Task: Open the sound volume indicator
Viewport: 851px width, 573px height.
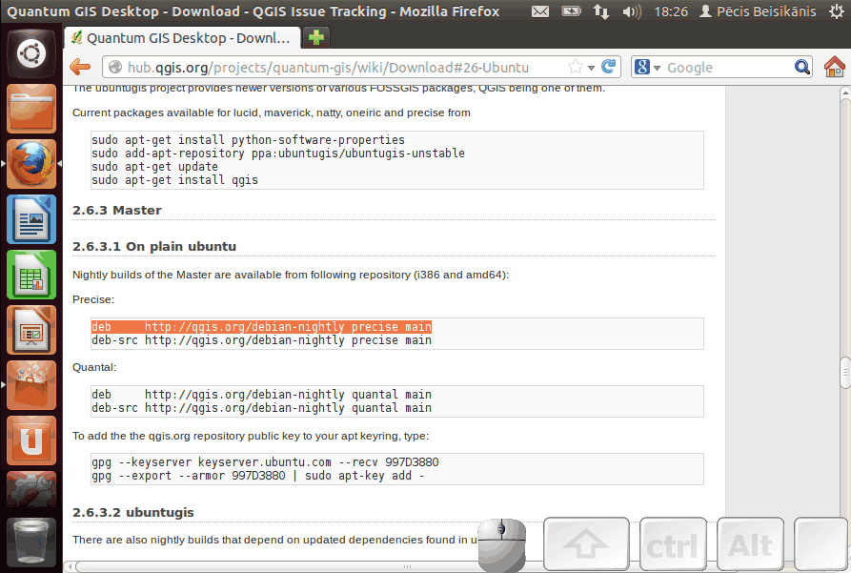Action: [631, 11]
